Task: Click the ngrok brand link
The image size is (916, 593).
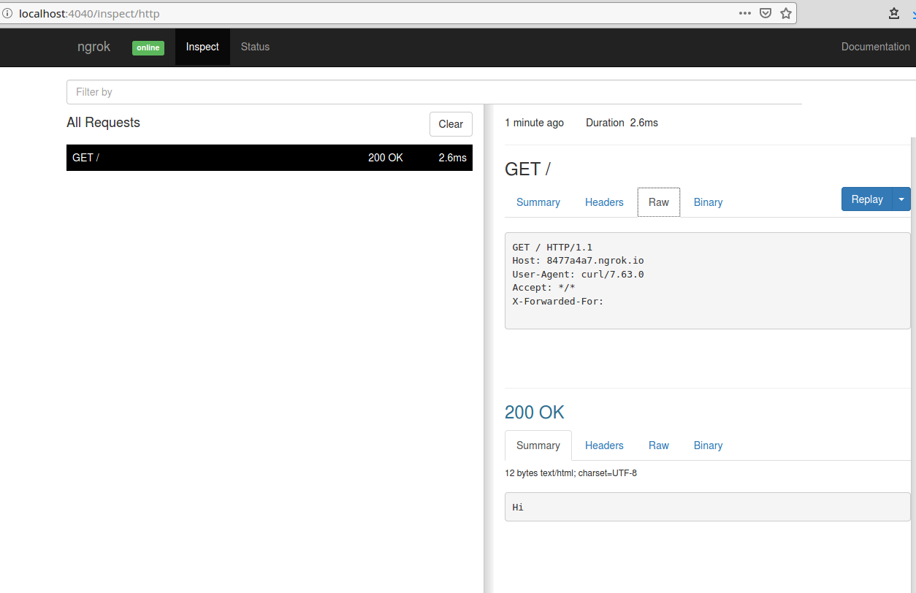Action: click(x=94, y=47)
